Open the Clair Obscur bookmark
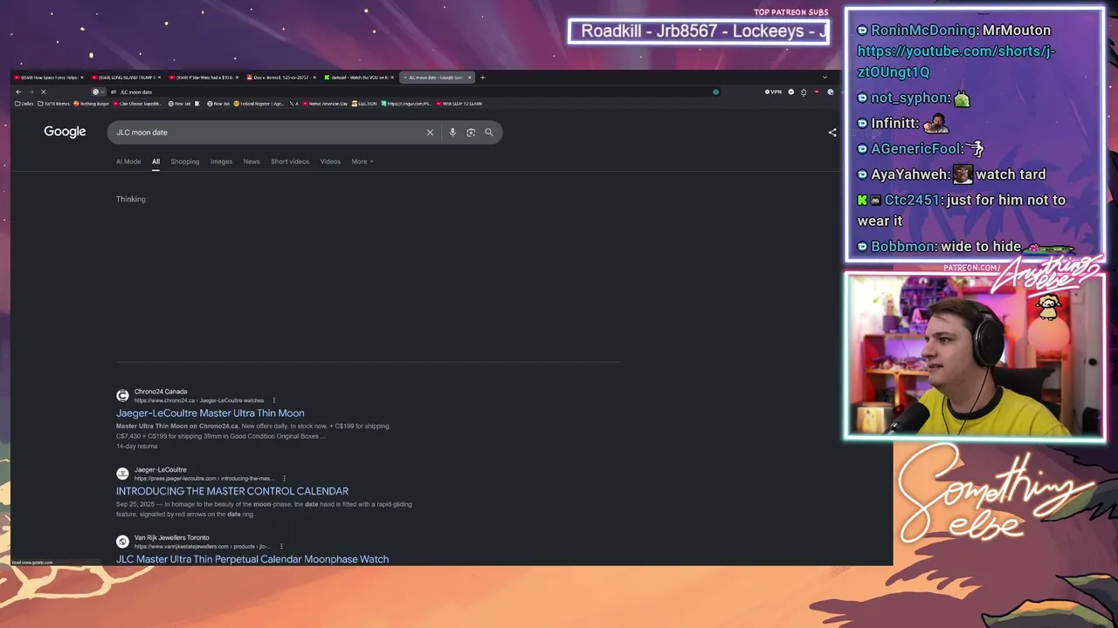This screenshot has width=1118, height=628. coord(138,104)
